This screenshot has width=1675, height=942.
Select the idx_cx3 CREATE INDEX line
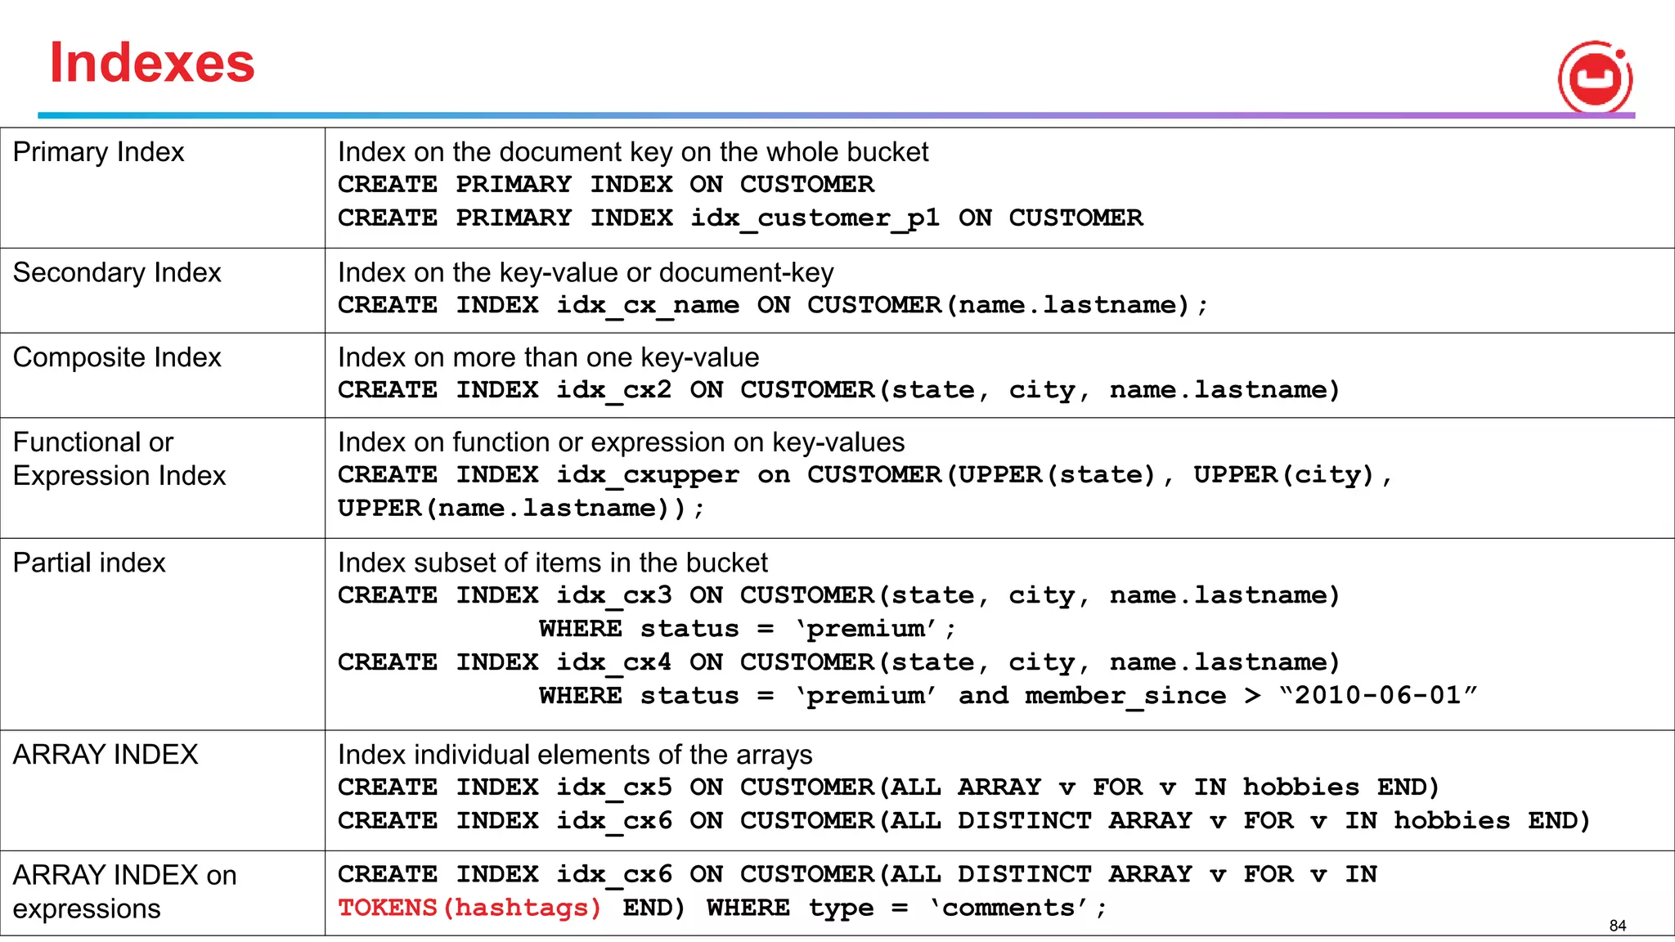coord(839,595)
